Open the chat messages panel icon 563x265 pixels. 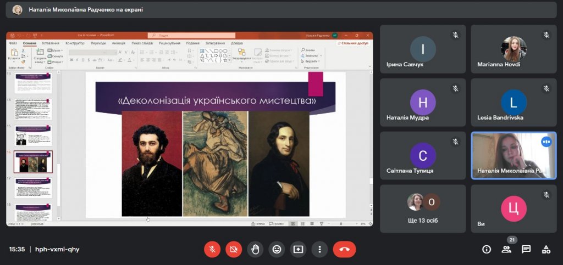point(526,249)
